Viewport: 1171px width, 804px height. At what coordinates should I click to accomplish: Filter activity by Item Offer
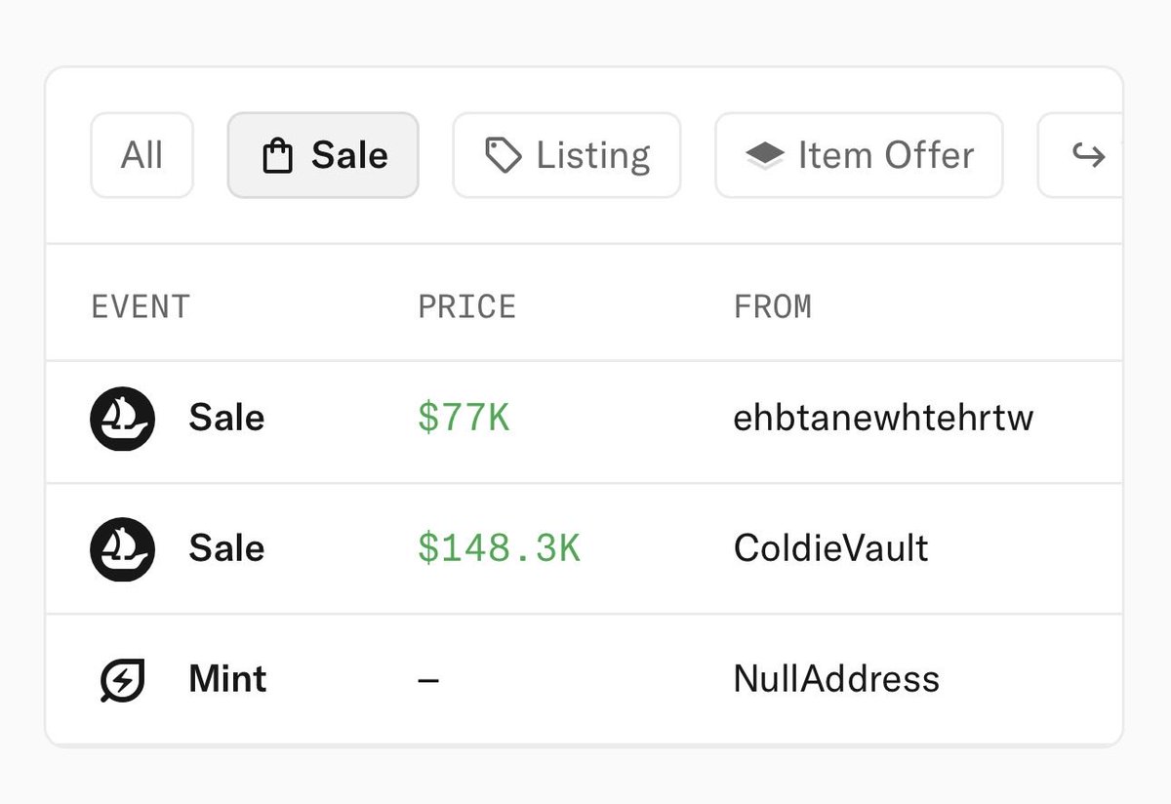[859, 155]
